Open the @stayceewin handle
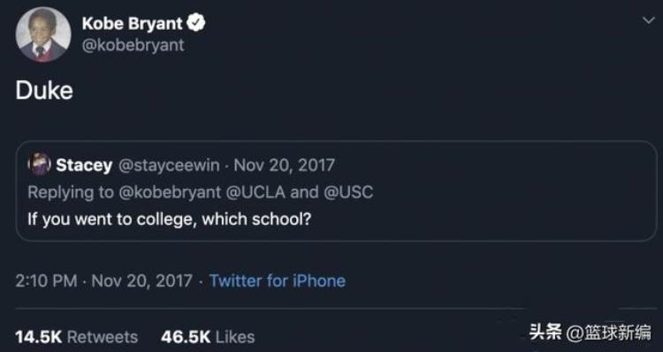Viewport: 663px width, 352px height. pos(169,165)
